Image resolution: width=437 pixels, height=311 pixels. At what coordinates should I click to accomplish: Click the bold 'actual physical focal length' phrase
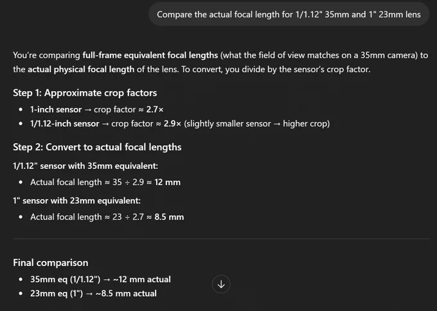(x=81, y=69)
